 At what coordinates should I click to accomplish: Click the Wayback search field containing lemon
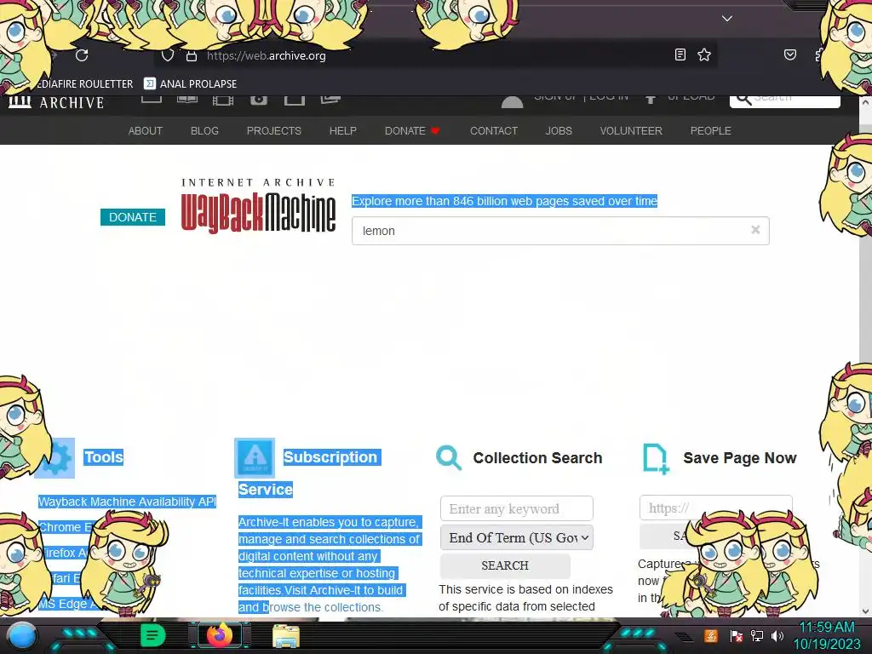(560, 231)
